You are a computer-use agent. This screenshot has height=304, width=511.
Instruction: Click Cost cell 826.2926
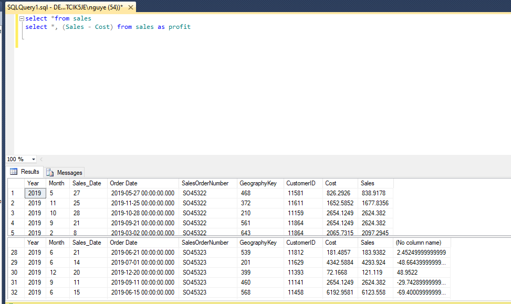340,193
